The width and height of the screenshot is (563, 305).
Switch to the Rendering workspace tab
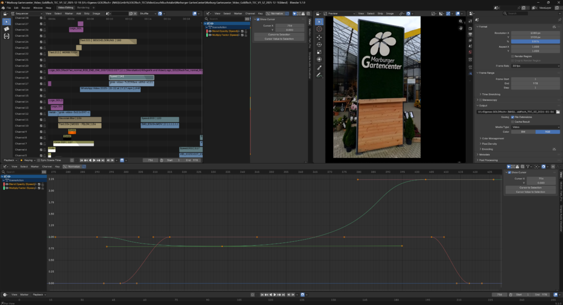coord(84,8)
